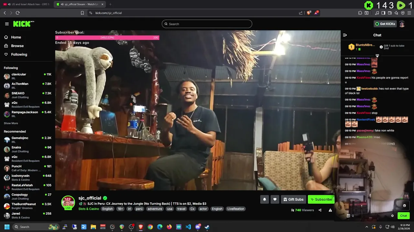414x232 pixels.
Task: Click yazoojimmy username in chat
Action: [x=365, y=130]
